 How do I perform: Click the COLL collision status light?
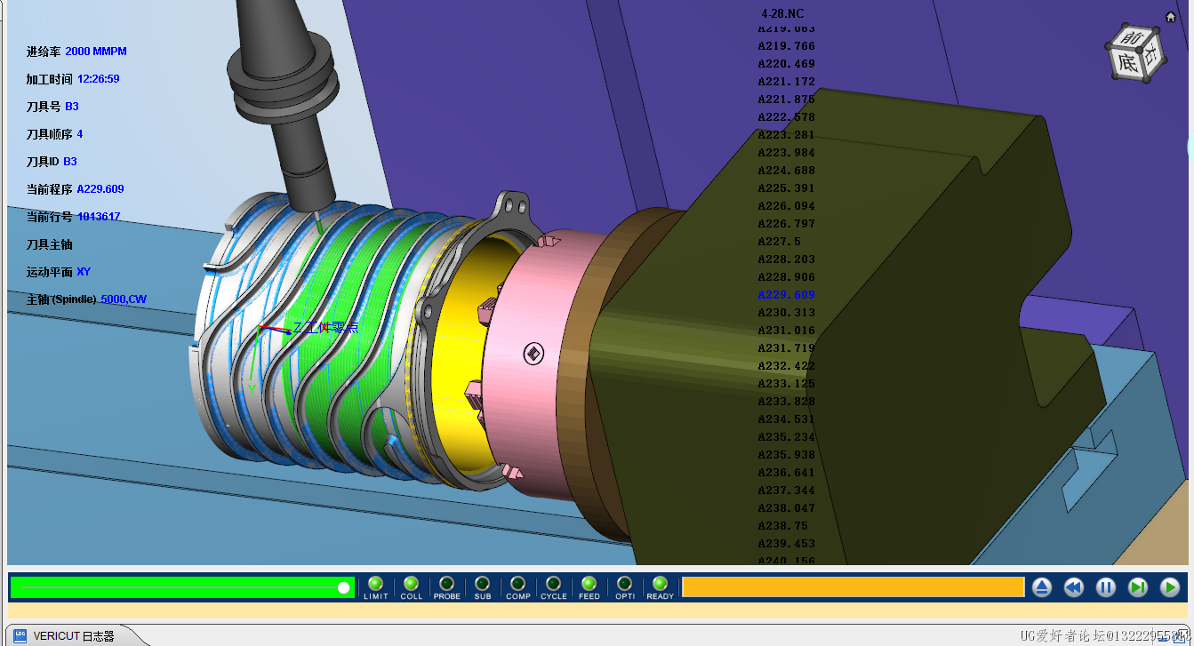pyautogui.click(x=411, y=584)
